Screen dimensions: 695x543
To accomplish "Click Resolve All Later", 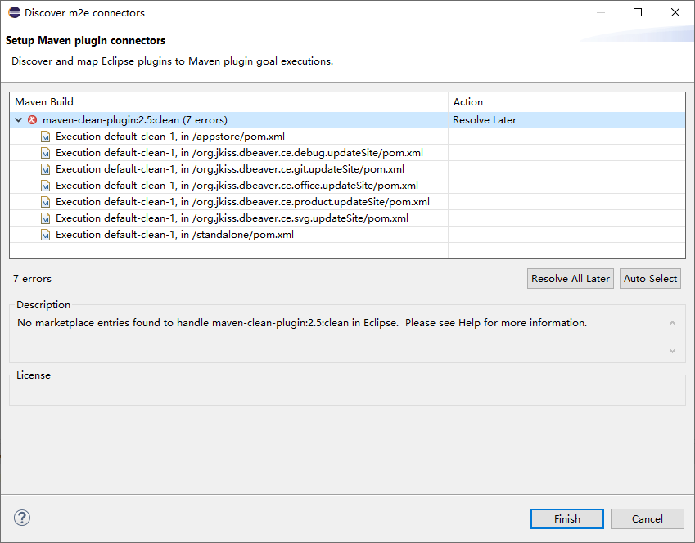I will 570,278.
